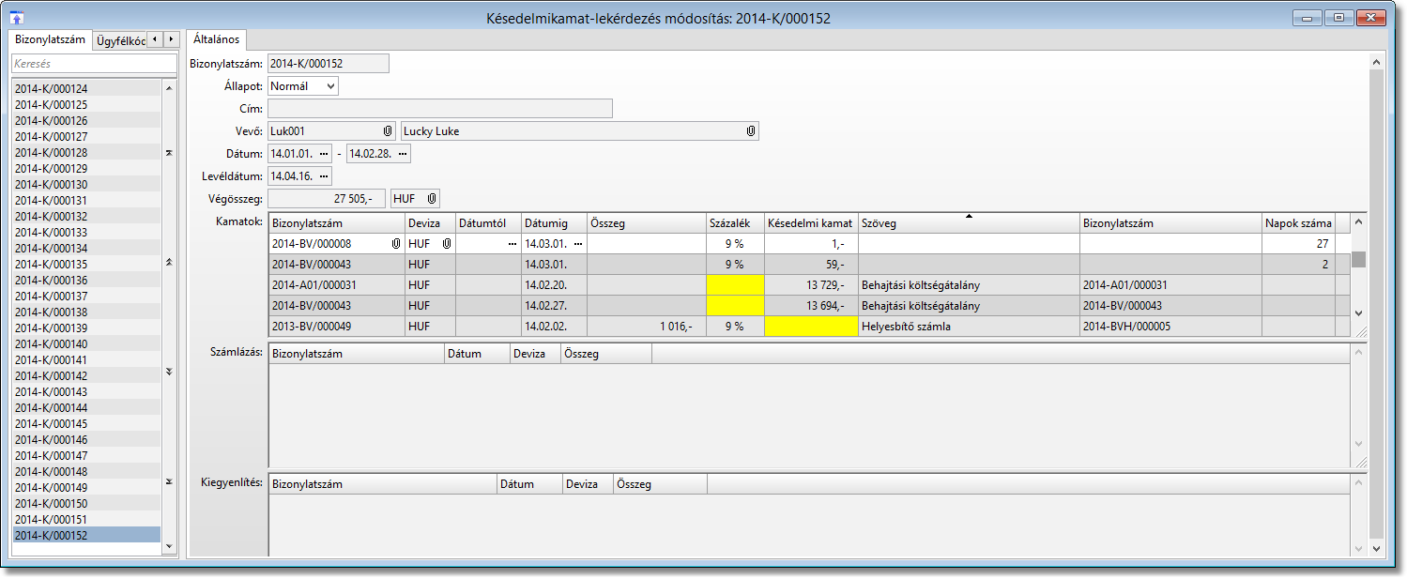Click paperclip icon in Lucky Luke name field
The height and width of the screenshot is (579, 1407).
pyautogui.click(x=750, y=131)
